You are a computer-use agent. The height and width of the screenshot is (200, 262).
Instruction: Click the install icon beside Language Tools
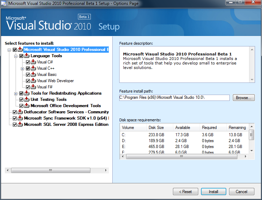(x=27, y=55)
